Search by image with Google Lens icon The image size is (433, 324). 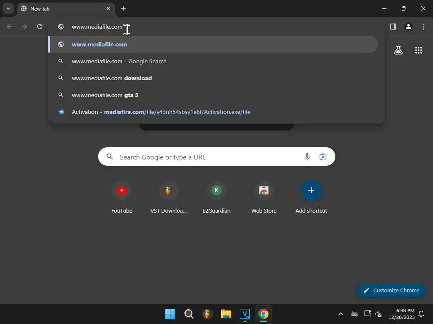coord(323,157)
